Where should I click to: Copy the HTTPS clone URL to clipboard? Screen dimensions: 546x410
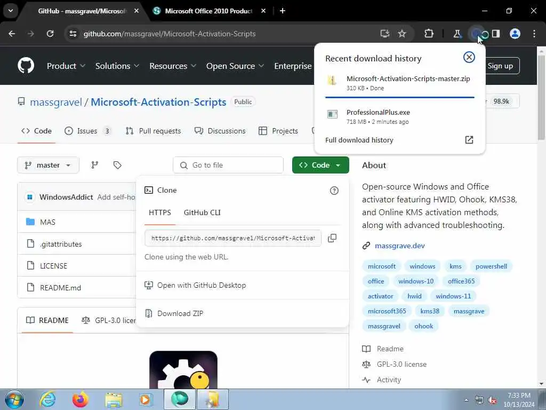tap(332, 238)
